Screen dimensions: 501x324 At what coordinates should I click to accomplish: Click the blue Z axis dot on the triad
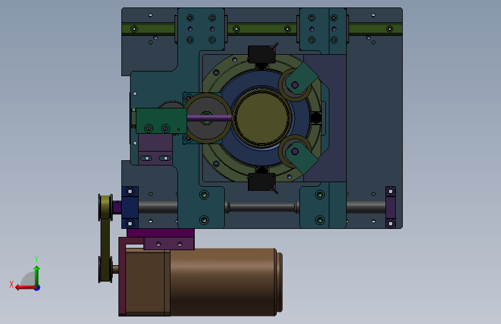[38, 288]
